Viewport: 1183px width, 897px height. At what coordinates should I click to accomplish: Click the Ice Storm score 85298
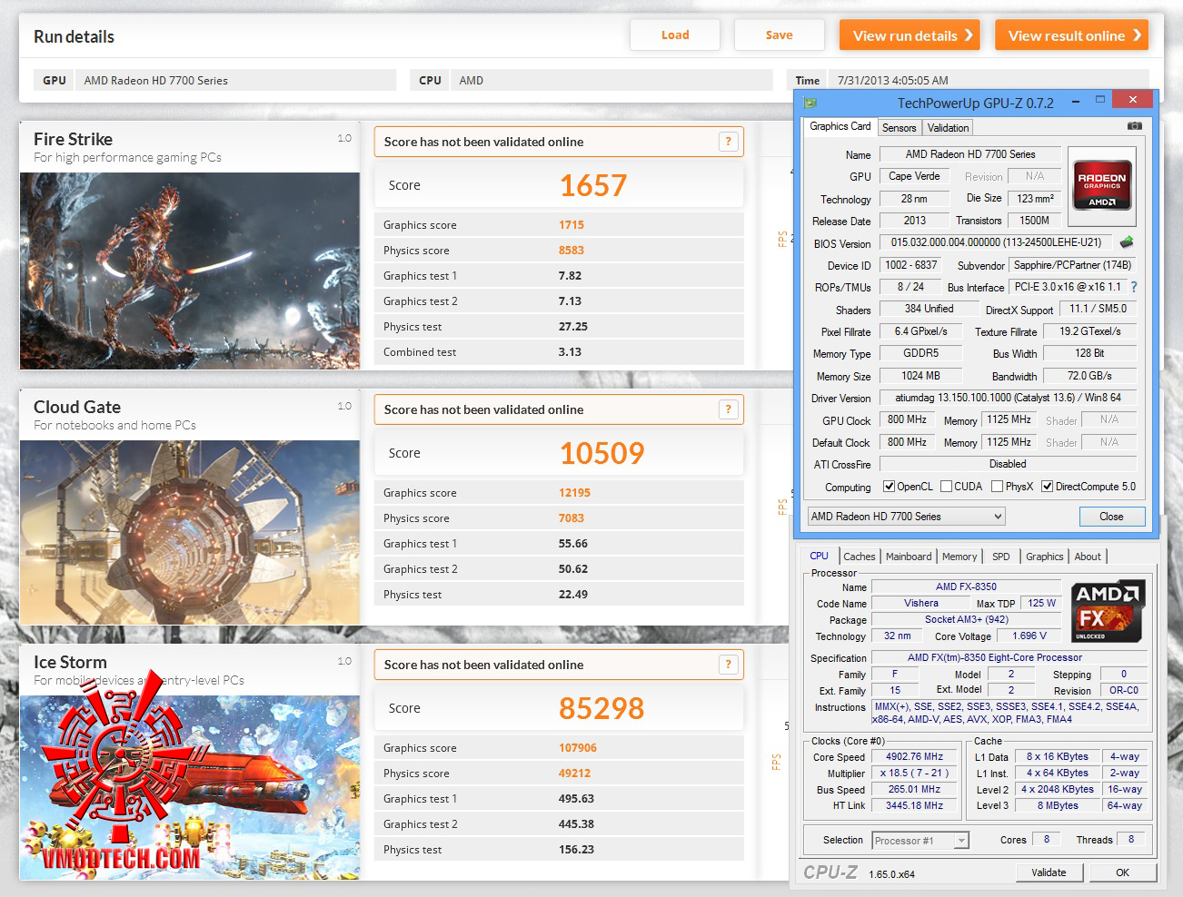(x=601, y=708)
